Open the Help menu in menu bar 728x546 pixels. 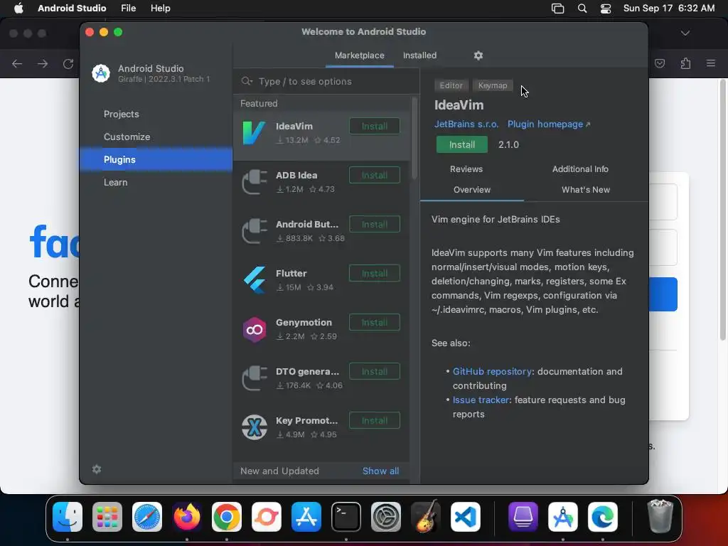point(160,9)
